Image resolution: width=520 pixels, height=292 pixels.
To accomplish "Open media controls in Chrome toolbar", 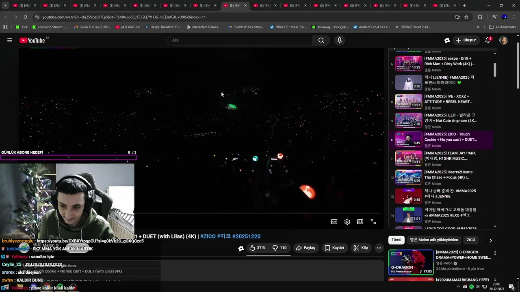I will coord(494,17).
